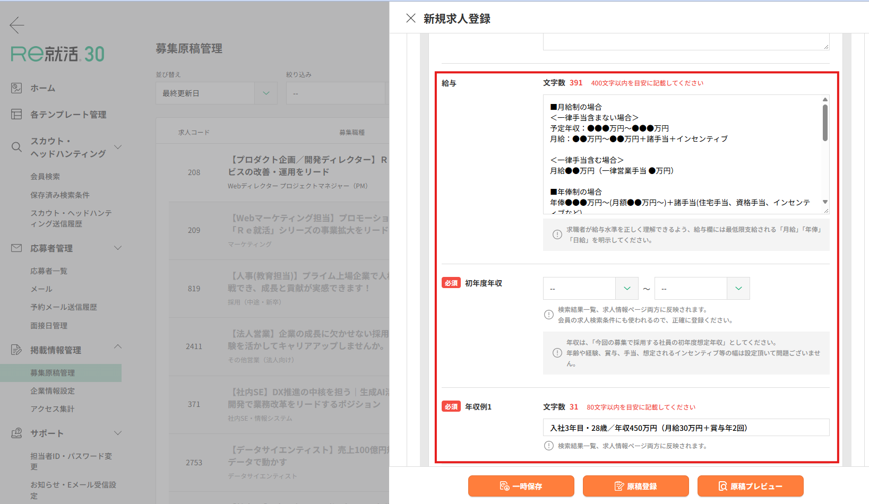Select job row with code 819

tap(279, 289)
